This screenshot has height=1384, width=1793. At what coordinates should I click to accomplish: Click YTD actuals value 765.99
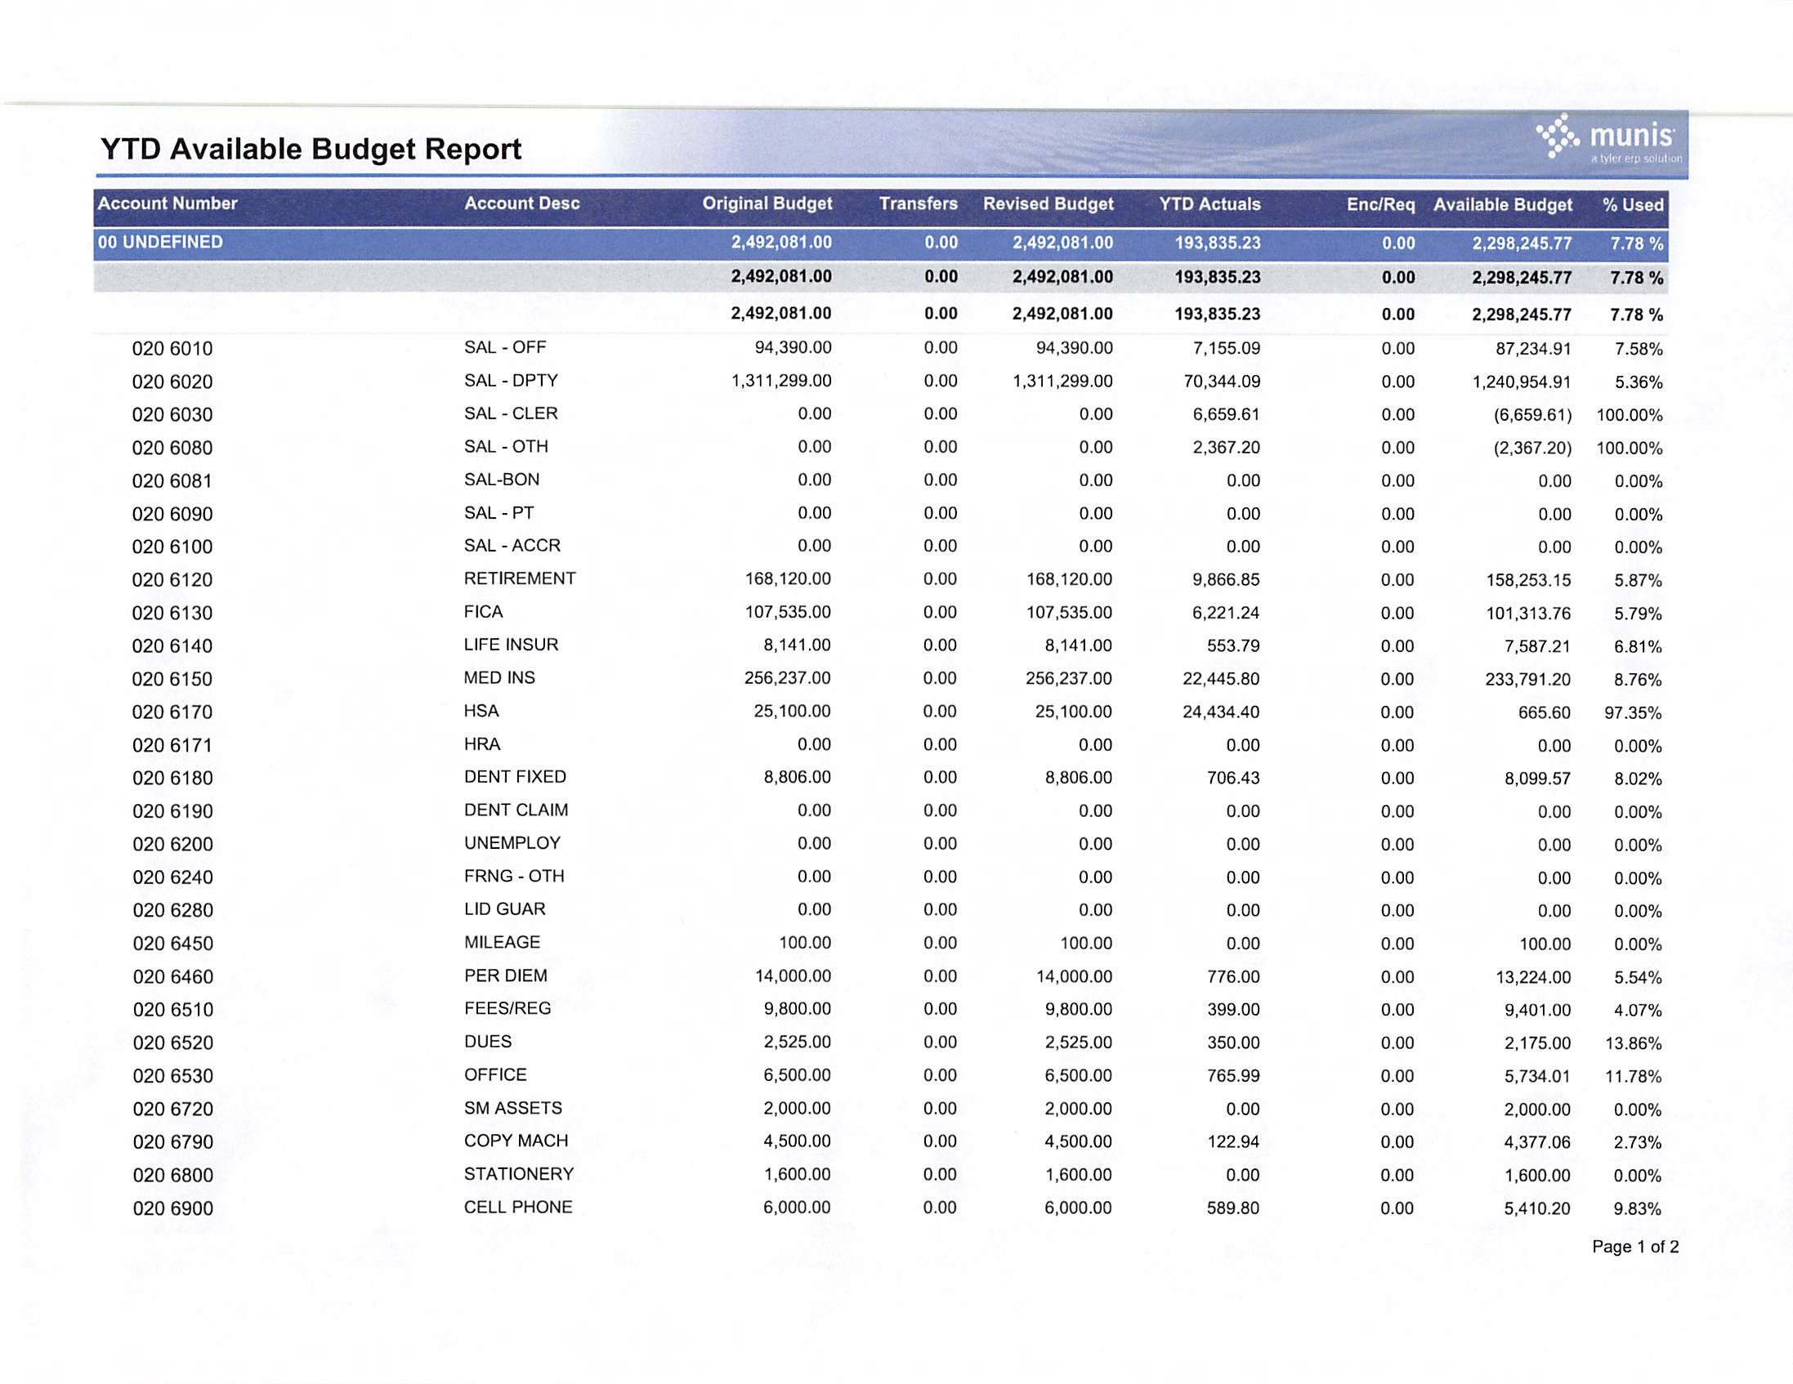[1233, 1075]
